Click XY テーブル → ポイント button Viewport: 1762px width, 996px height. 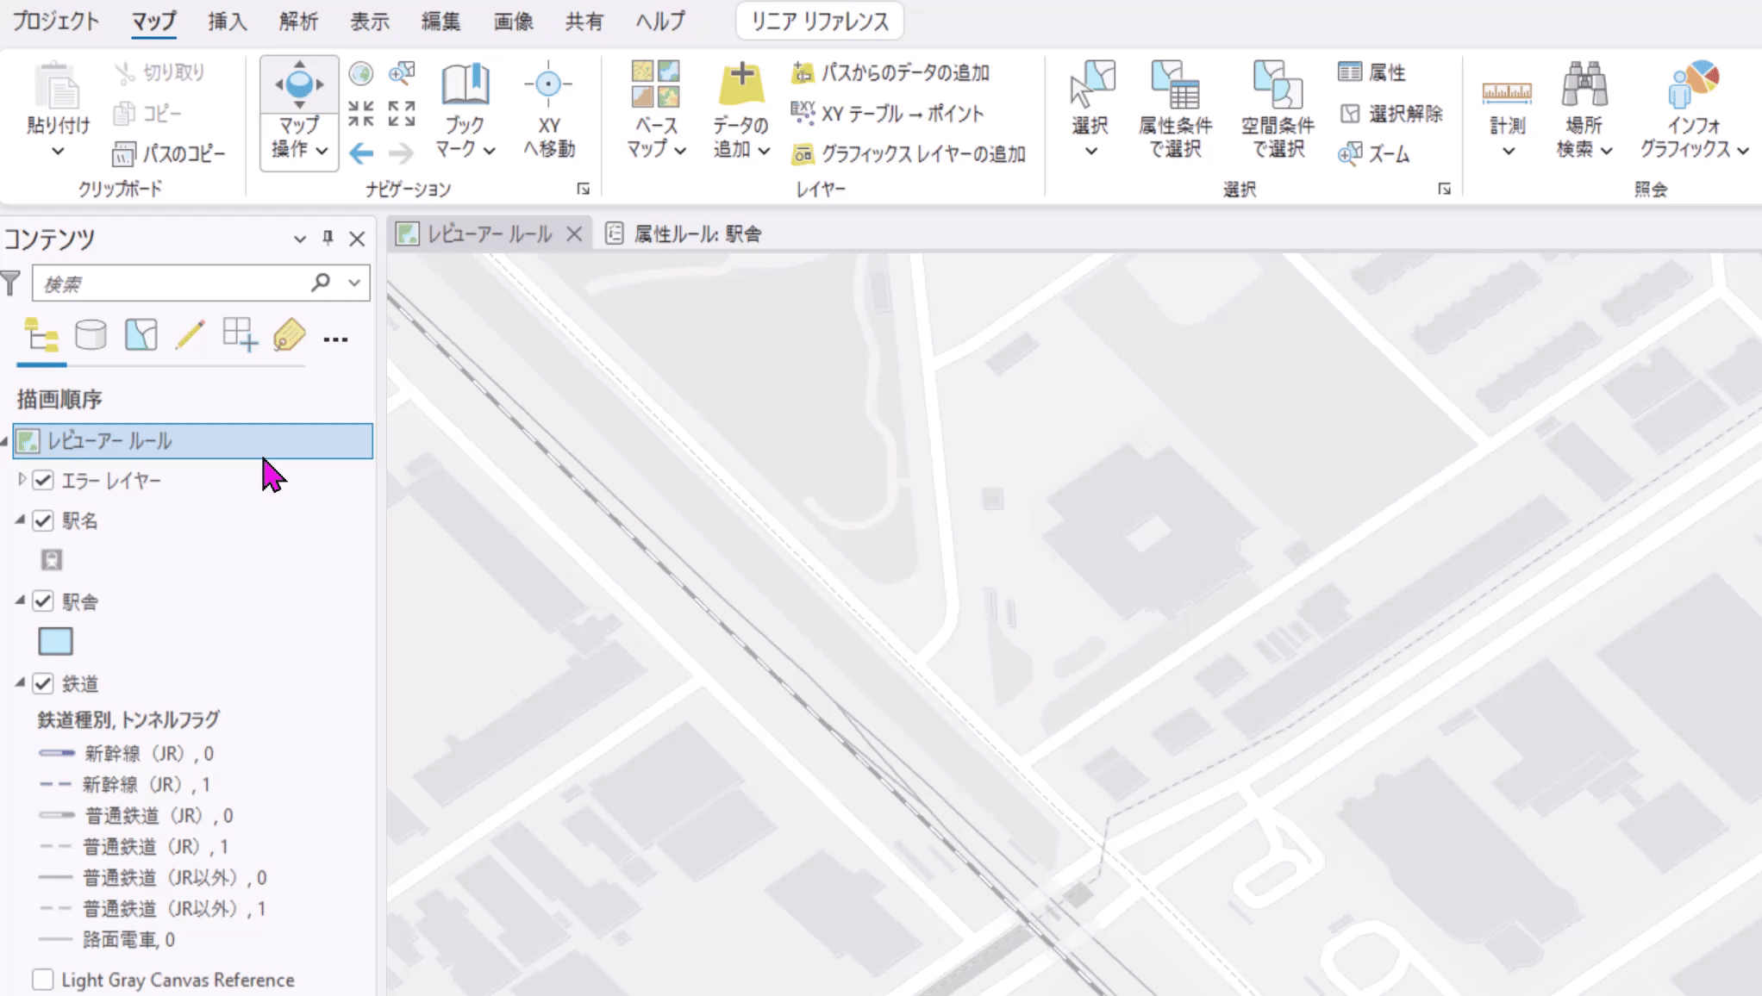point(887,113)
